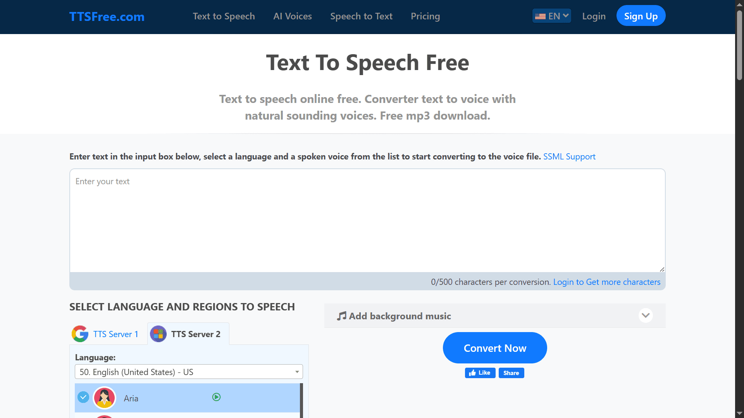Viewport: 744px width, 418px height.
Task: Open the Pricing menu item
Action: coord(425,16)
